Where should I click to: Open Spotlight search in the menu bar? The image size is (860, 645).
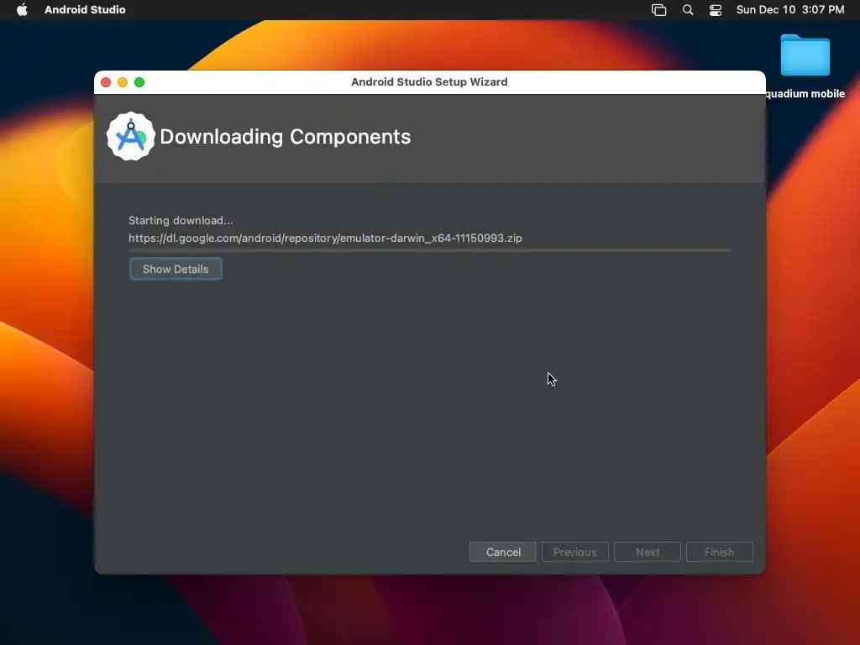click(687, 9)
